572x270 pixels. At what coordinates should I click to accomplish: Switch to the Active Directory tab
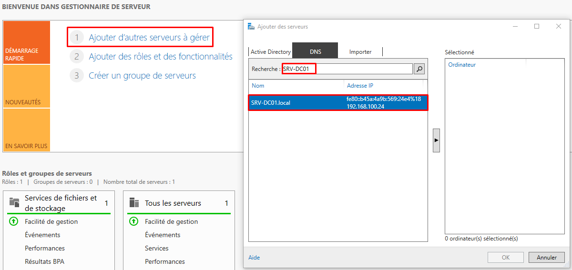pos(270,51)
